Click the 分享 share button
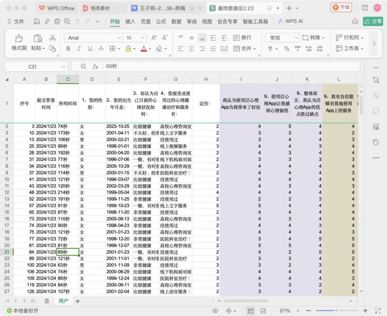The width and height of the screenshot is (387, 316). [x=373, y=21]
